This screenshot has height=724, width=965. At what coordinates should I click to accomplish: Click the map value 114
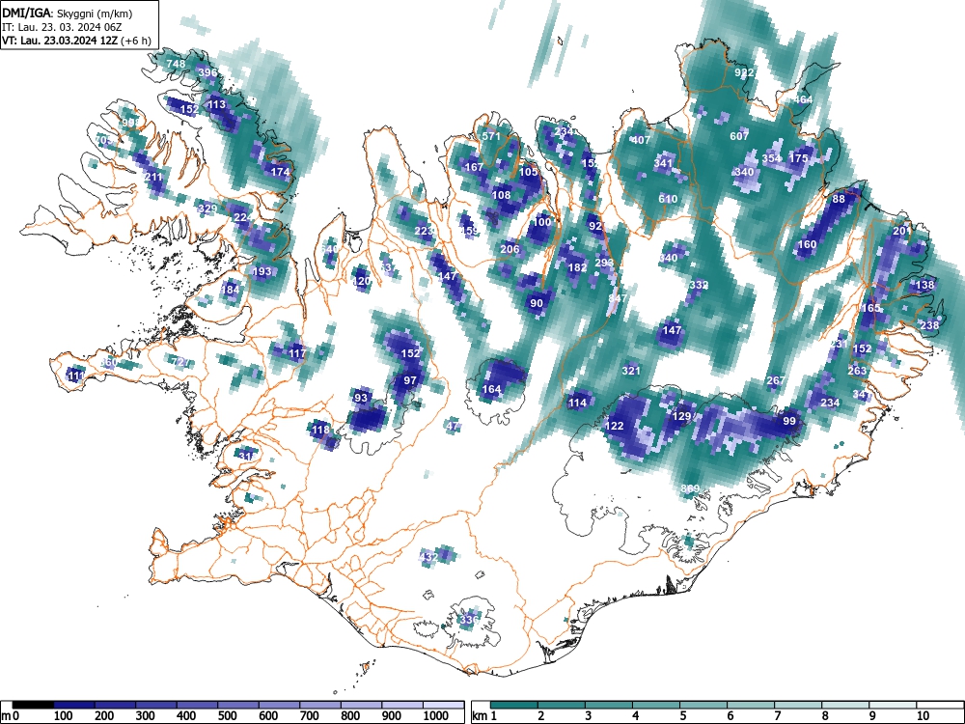577,403
